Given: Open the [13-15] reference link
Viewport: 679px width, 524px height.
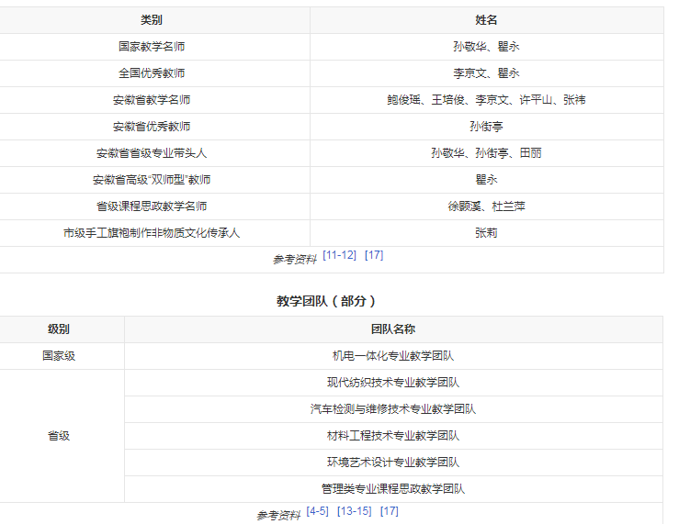Looking at the screenshot, I should coord(354,511).
